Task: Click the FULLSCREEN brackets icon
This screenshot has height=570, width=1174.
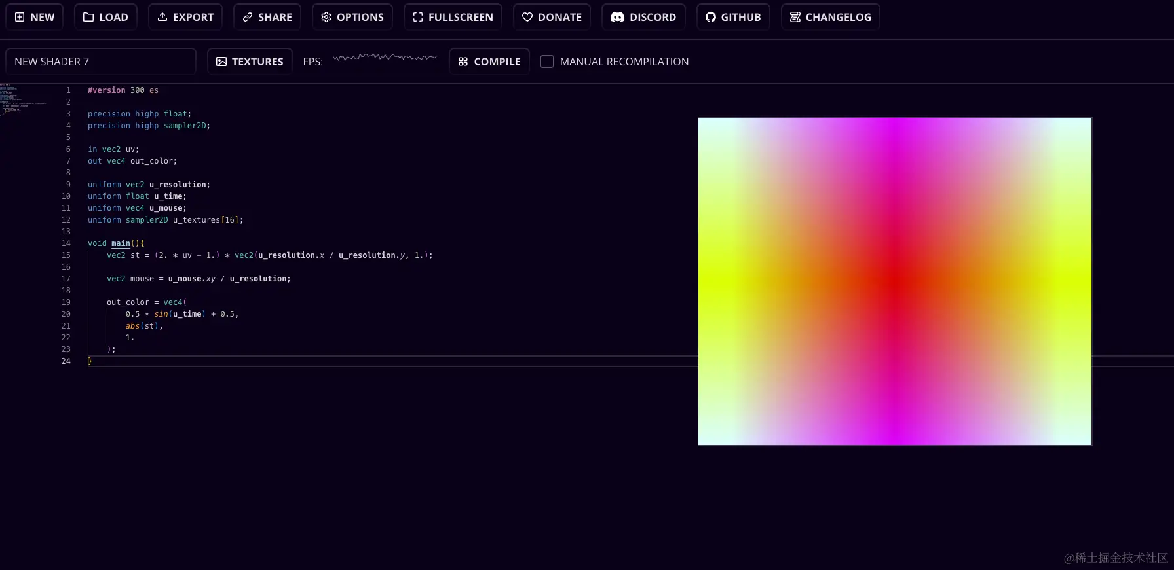Action: click(x=418, y=17)
